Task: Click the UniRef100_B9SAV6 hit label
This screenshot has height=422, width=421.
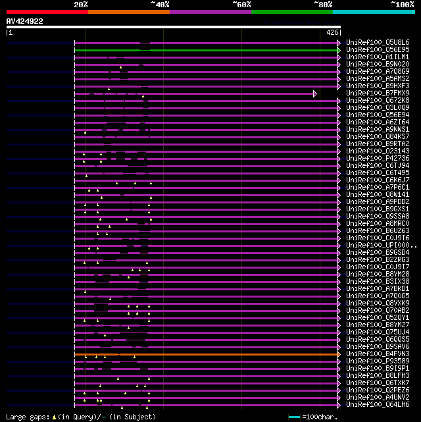Action: point(378,347)
